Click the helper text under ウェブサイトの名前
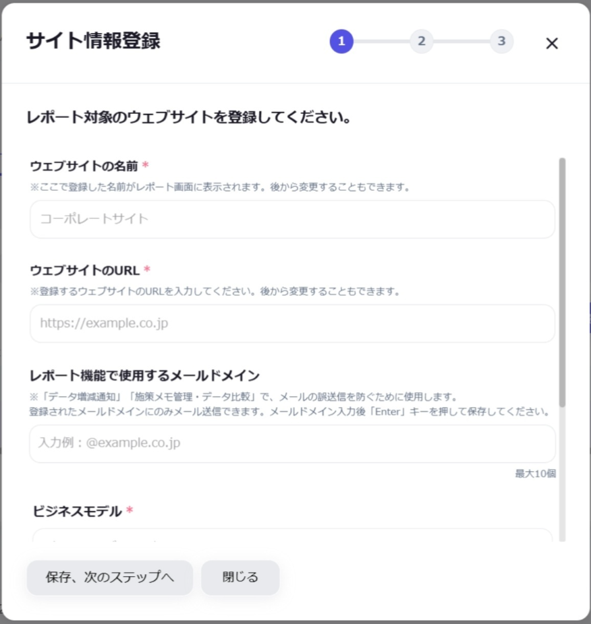Viewport: 591px width, 624px height. click(220, 187)
